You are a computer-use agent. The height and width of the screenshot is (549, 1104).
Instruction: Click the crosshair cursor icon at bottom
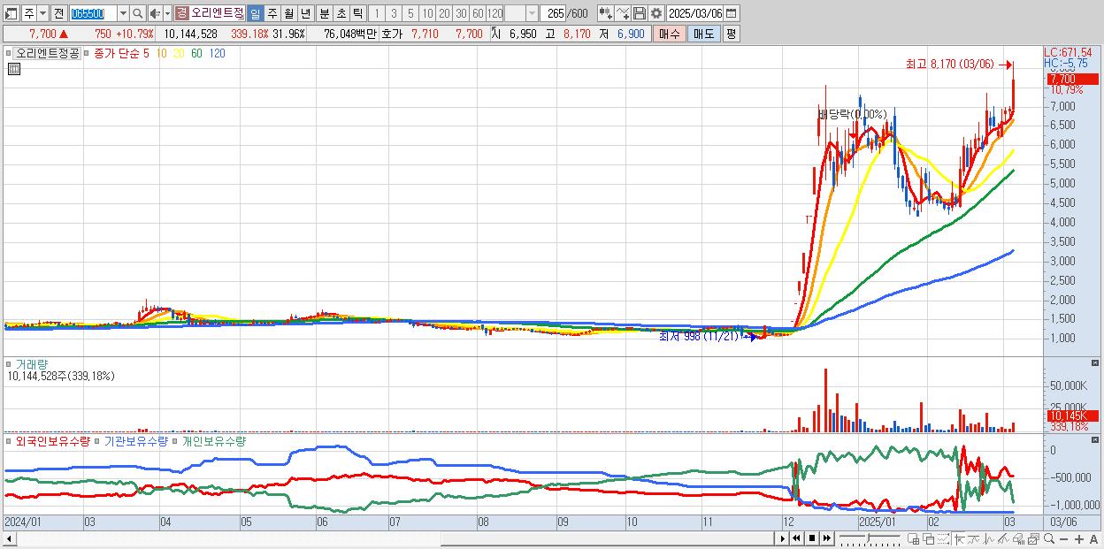tap(959, 539)
